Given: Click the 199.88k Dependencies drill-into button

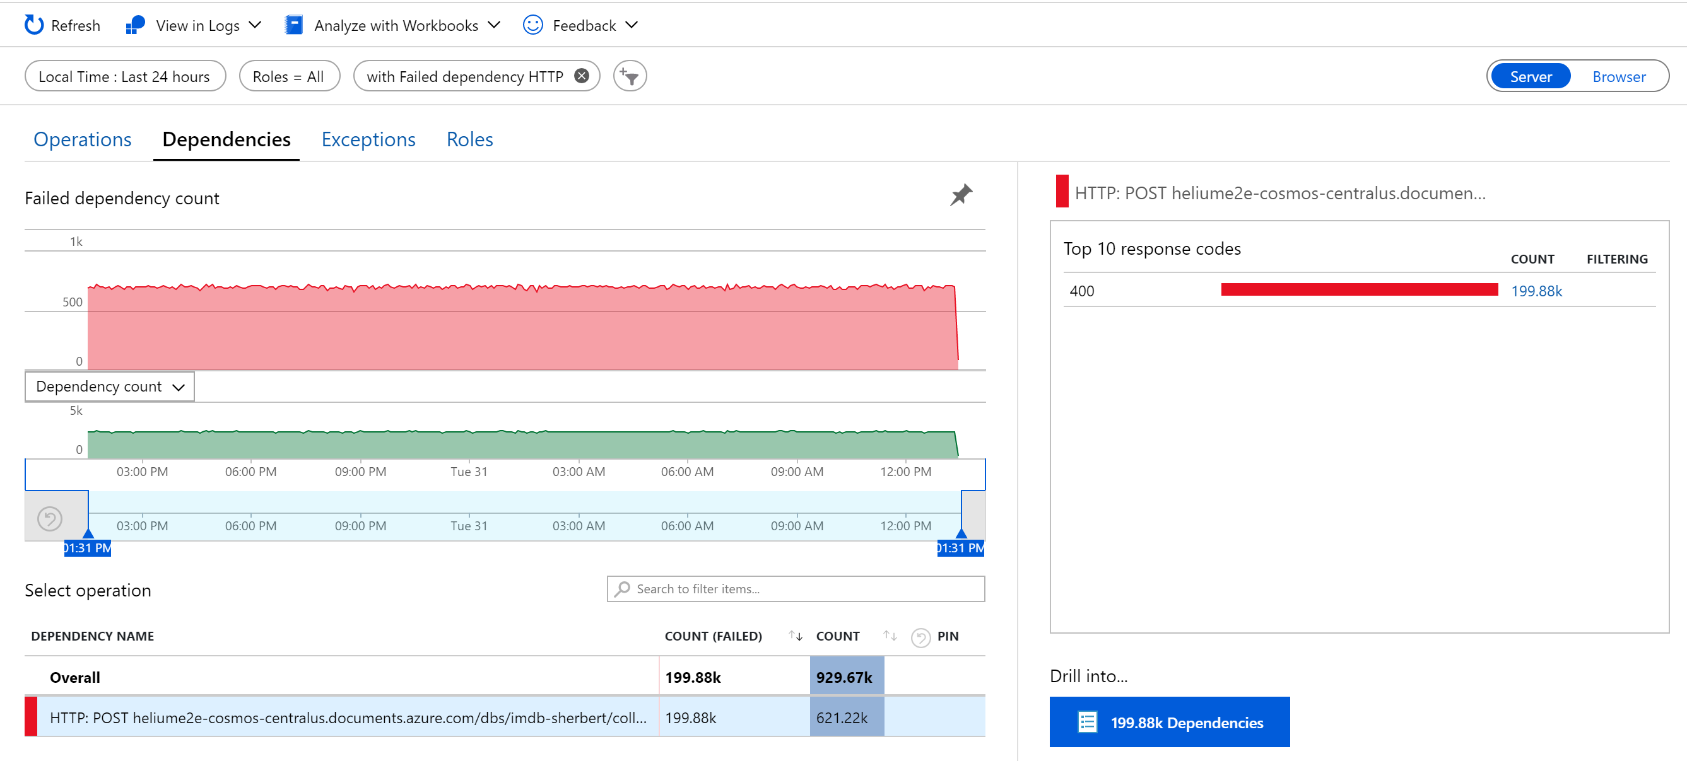Looking at the screenshot, I should 1170,722.
